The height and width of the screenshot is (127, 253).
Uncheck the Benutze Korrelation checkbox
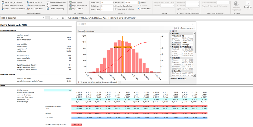tap(115, 6)
